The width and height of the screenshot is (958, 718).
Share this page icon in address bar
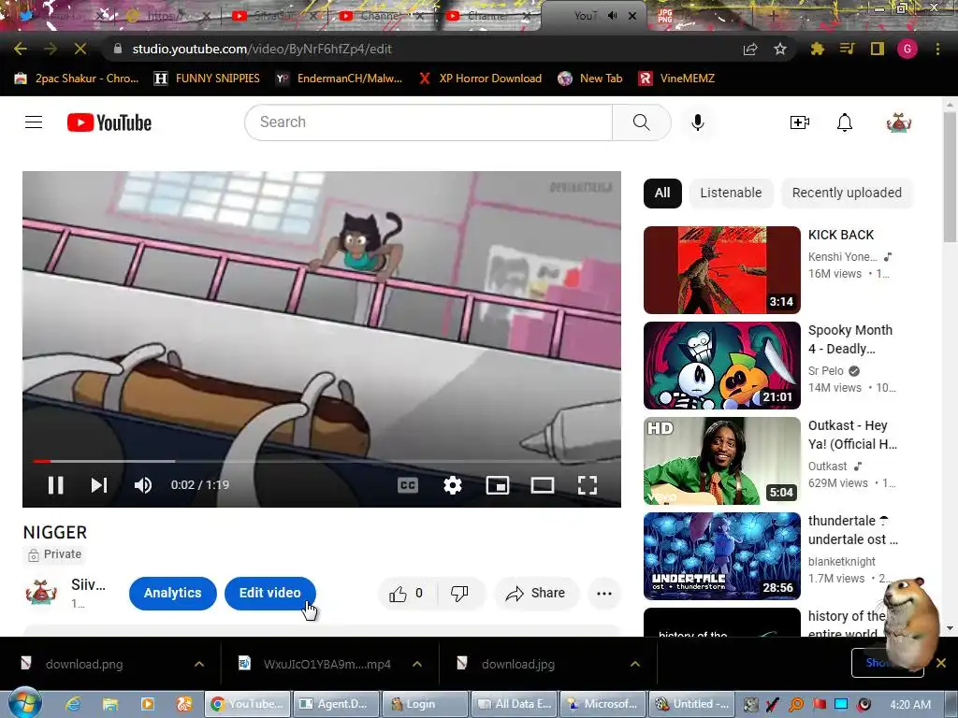tap(750, 49)
